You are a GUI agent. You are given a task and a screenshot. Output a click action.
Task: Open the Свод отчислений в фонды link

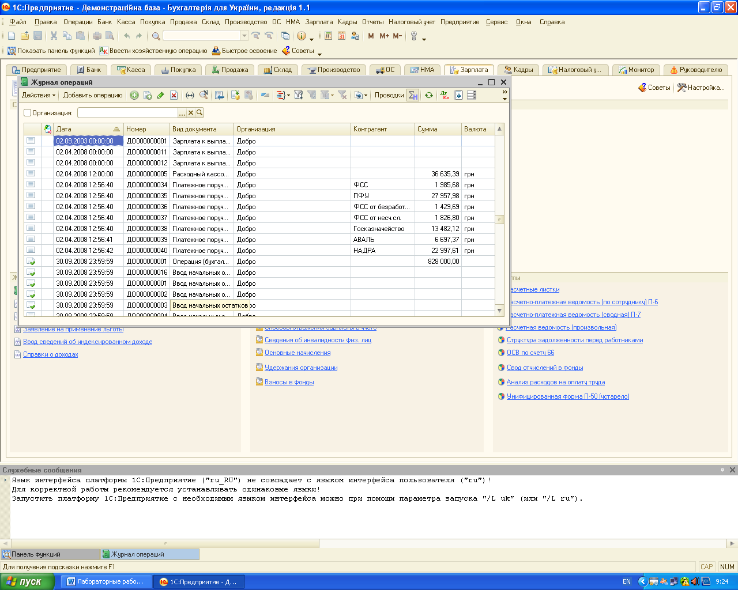[x=545, y=368]
